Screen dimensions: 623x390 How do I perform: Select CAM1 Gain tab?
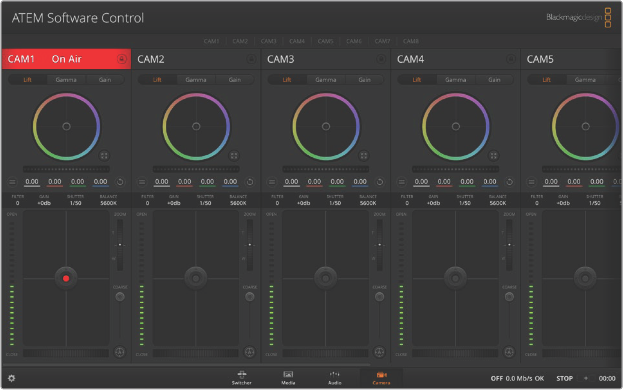coord(105,80)
